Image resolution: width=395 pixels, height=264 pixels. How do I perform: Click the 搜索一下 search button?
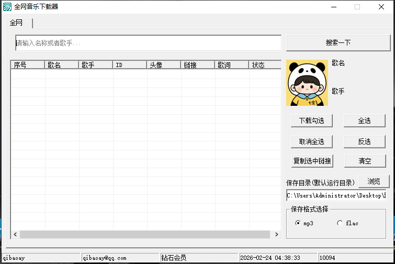338,42
